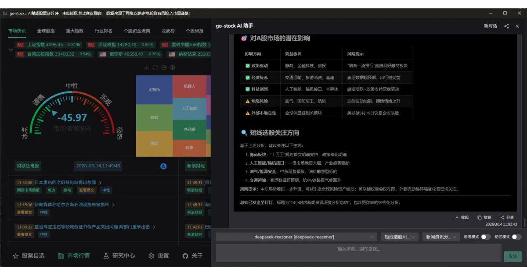The height and width of the screenshot is (276, 527).
Task: Copy AI reply with 复制 button
Action: [x=484, y=218]
